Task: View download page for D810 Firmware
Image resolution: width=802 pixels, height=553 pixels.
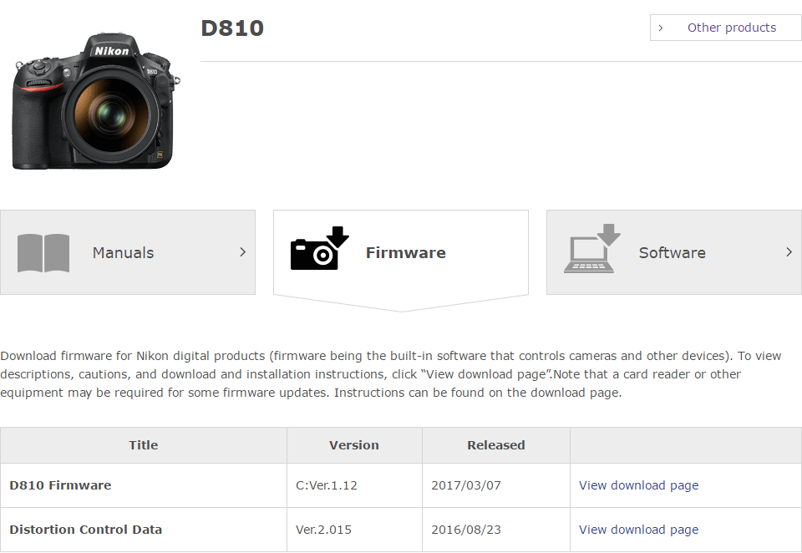Action: tap(638, 485)
